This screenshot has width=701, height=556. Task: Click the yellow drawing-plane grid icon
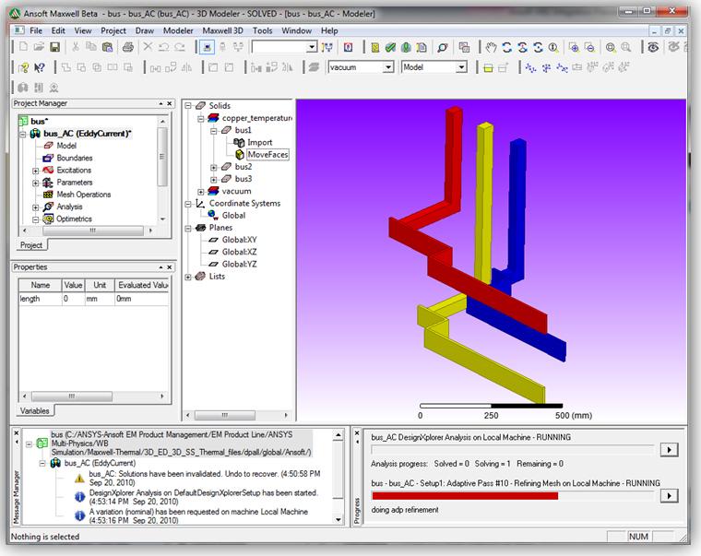point(488,67)
